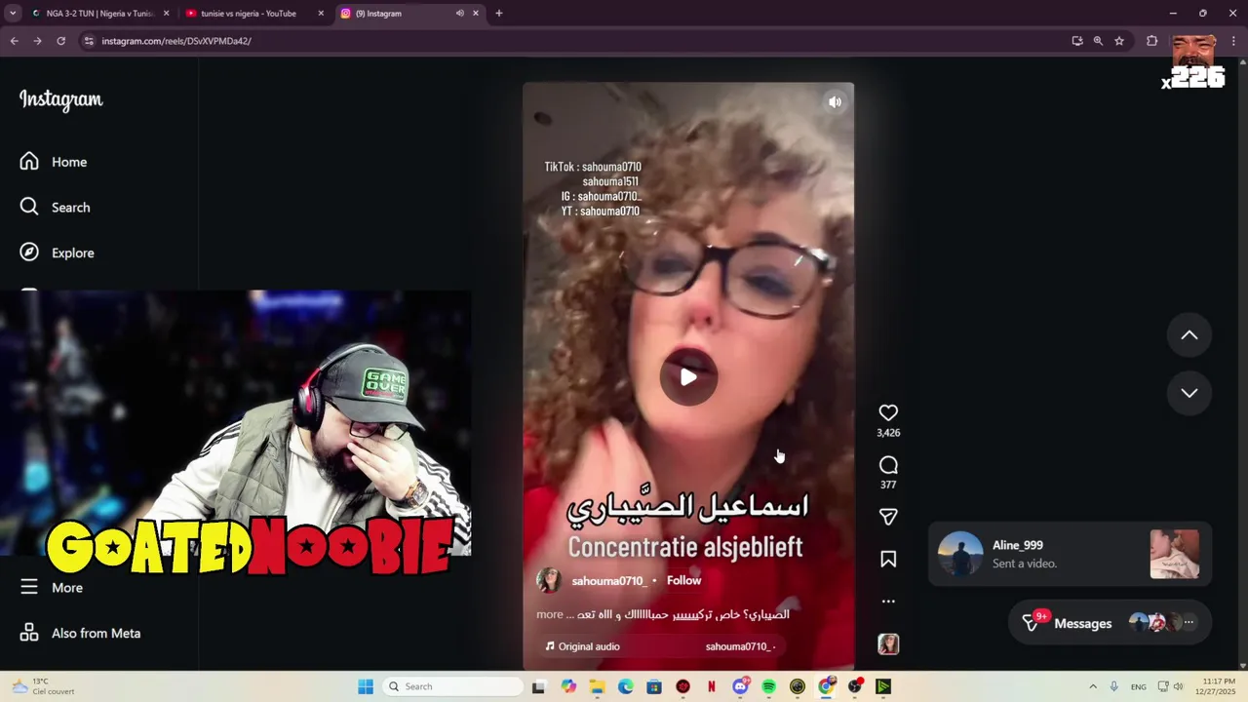Click the address bar URL

(176, 41)
